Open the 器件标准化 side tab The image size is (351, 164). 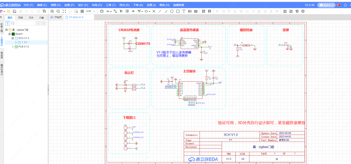click(2, 70)
